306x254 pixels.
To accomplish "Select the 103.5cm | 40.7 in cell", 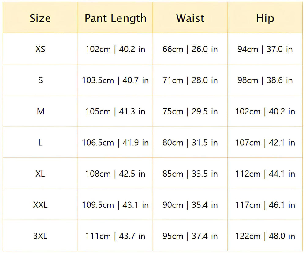I will pos(115,80).
